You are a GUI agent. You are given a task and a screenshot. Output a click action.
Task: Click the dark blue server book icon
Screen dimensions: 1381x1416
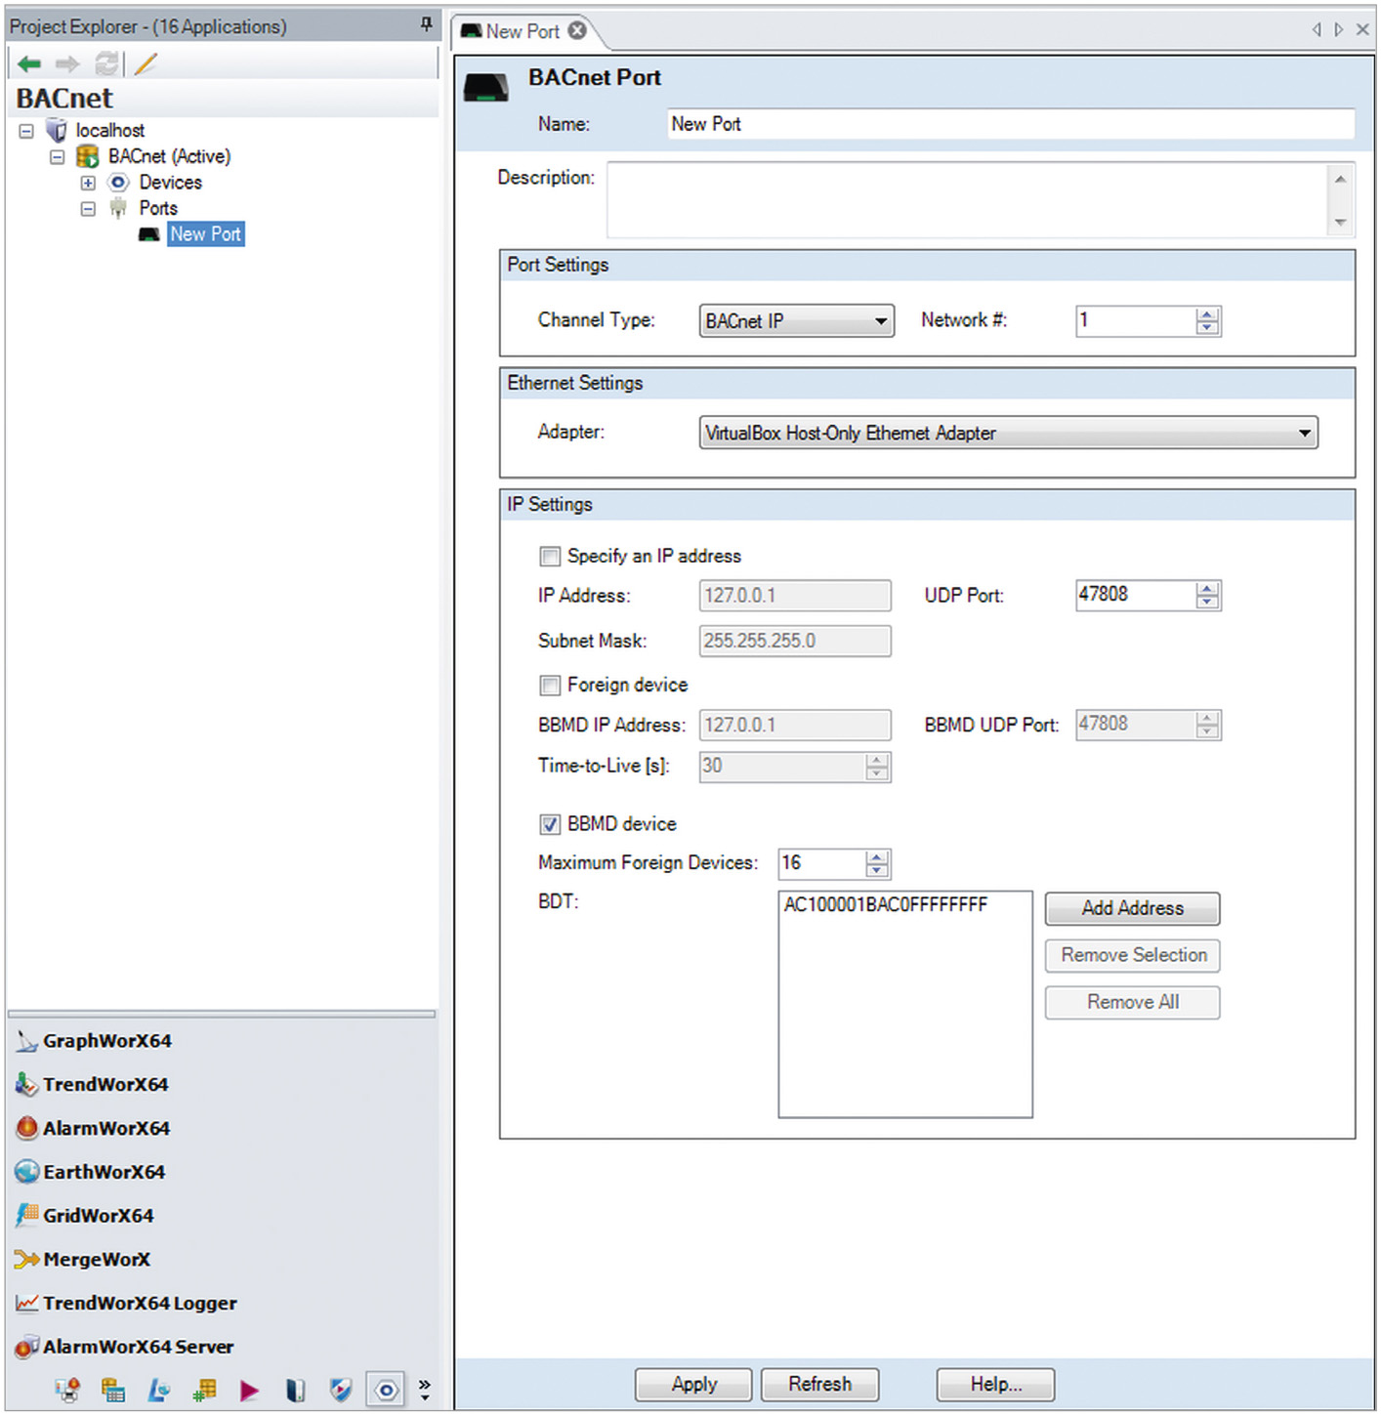[295, 1390]
